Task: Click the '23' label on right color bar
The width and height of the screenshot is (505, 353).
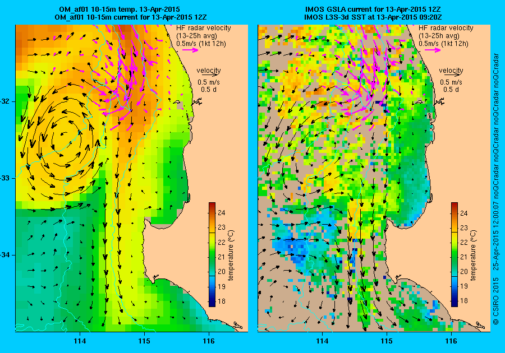Action: pyautogui.click(x=464, y=227)
